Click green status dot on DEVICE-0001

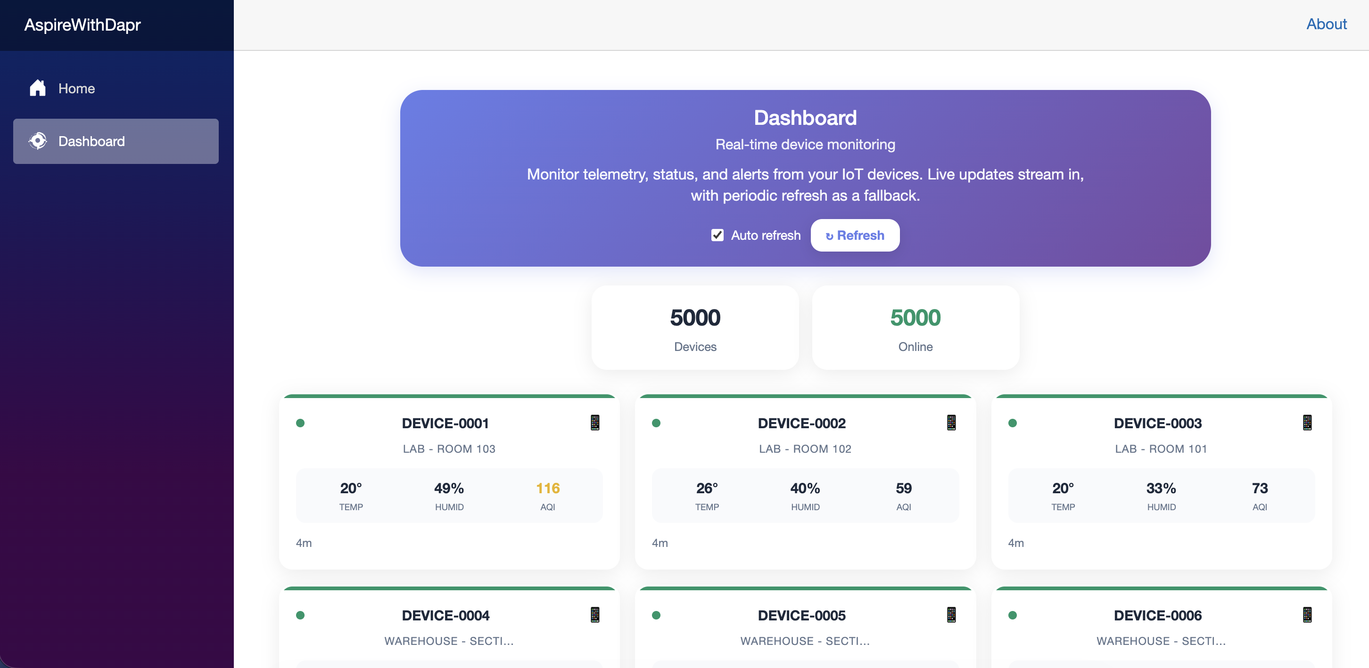[x=300, y=423]
